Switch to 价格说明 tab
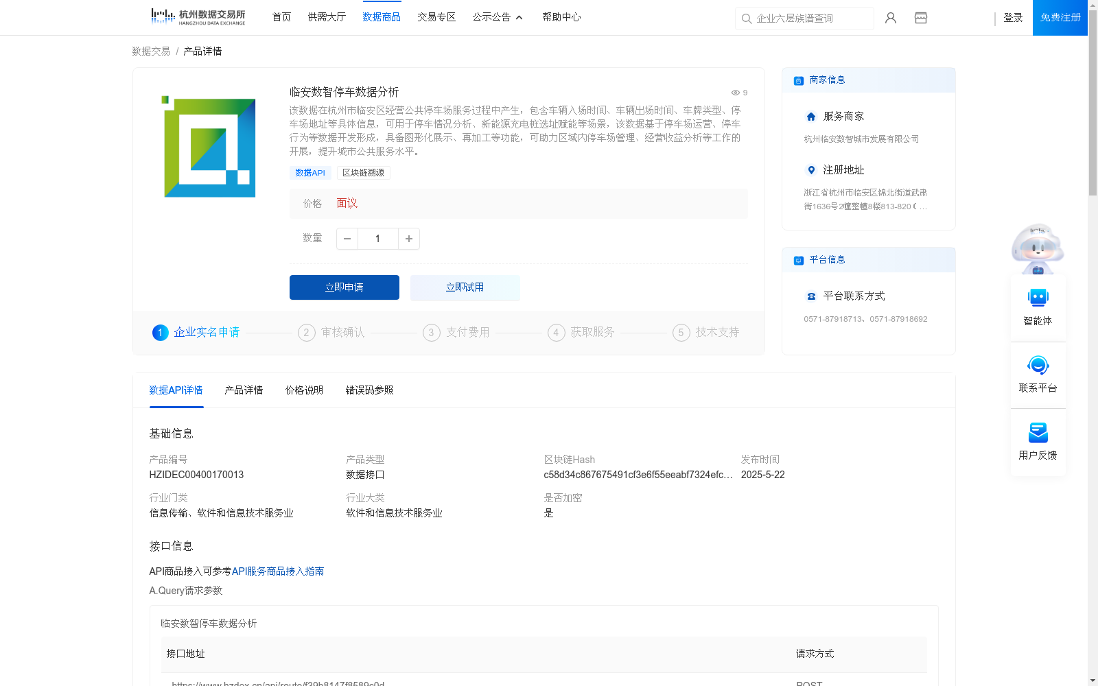Viewport: 1098px width, 686px height. 304,390
